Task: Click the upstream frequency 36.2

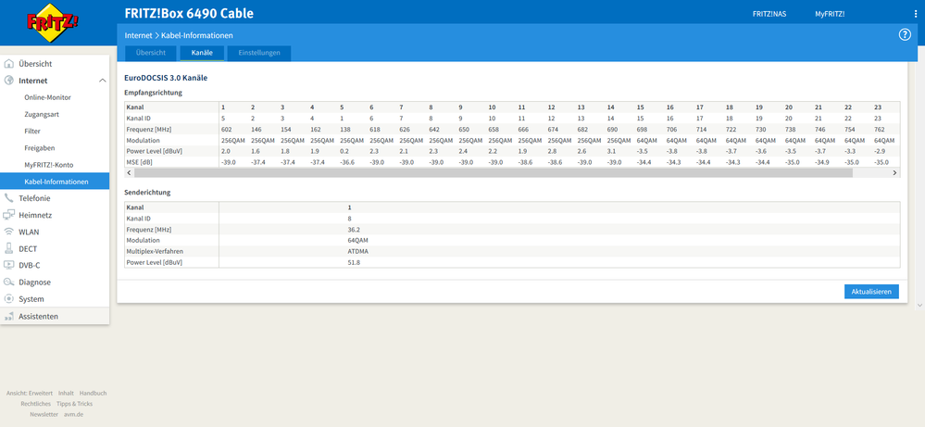Action: [x=354, y=229]
